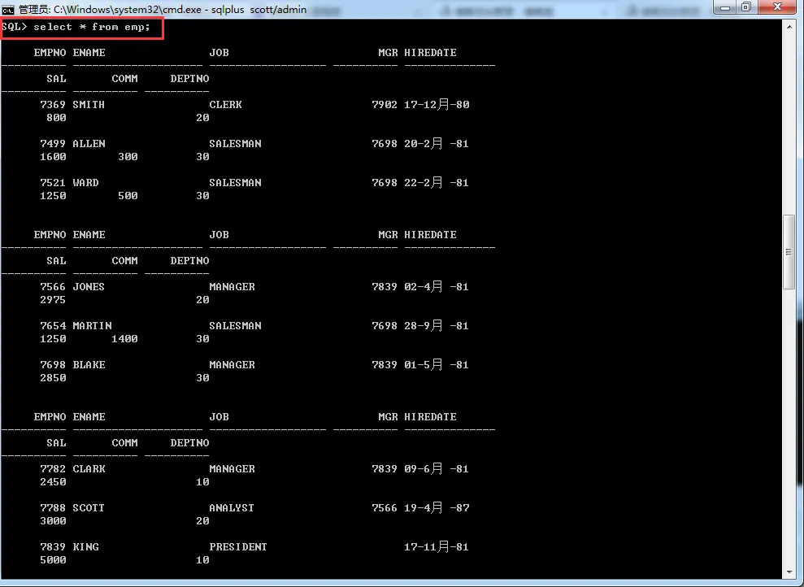The height and width of the screenshot is (587, 804).
Task: Click job value PRESIDENT
Action: tap(238, 546)
